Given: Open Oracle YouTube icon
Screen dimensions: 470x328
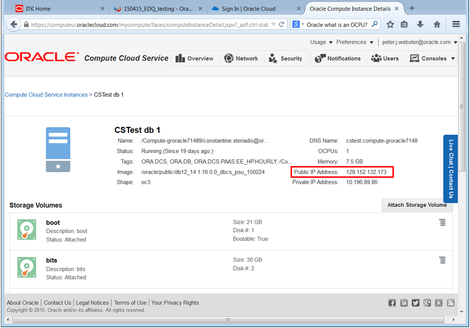Looking at the screenshot, I should (439, 303).
